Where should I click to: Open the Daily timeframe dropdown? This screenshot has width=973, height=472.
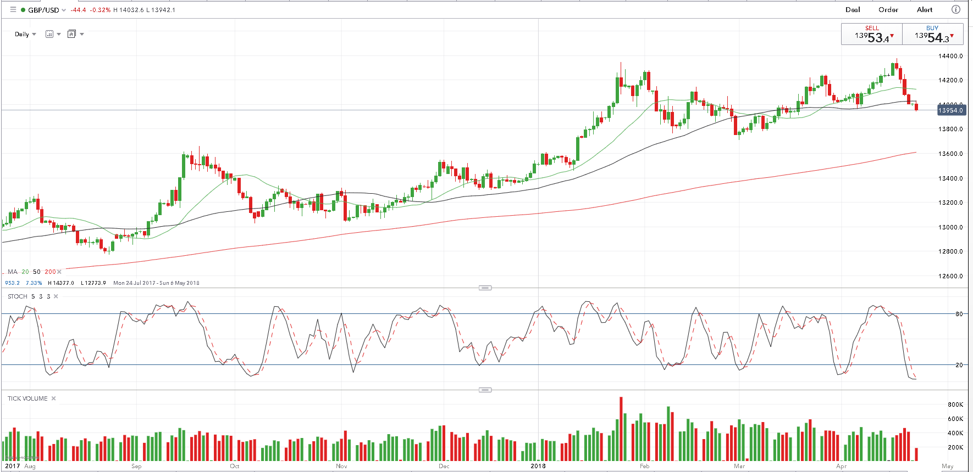pyautogui.click(x=25, y=34)
